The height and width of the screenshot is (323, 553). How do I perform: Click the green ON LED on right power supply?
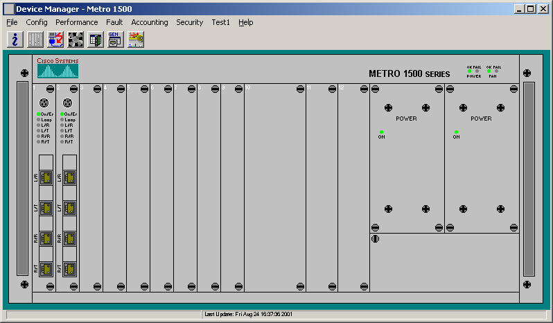tap(456, 132)
